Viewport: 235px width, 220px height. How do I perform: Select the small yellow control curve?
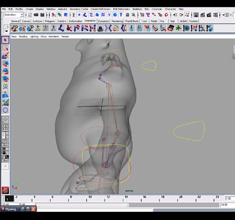coord(149,66)
